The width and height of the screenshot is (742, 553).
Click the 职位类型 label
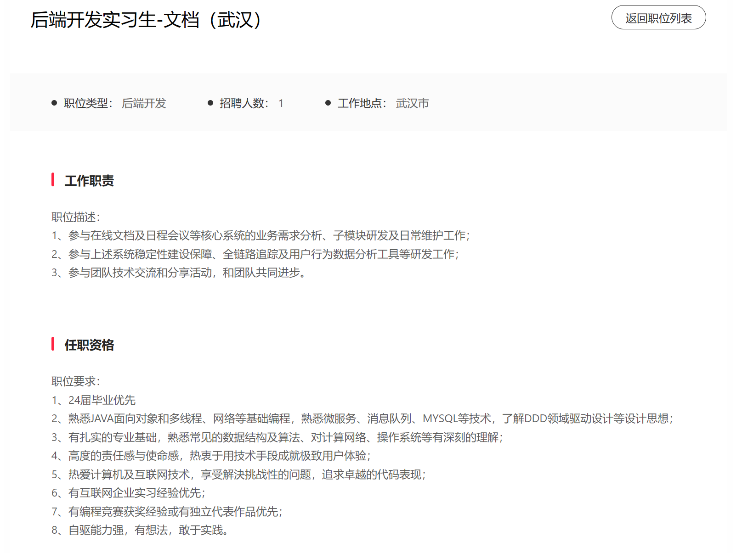click(88, 103)
